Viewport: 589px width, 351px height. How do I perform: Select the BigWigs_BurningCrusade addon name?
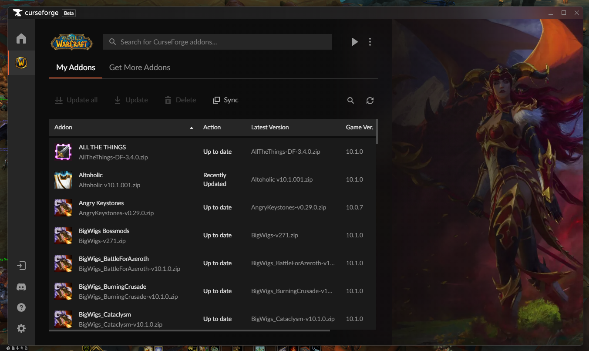[112, 287]
